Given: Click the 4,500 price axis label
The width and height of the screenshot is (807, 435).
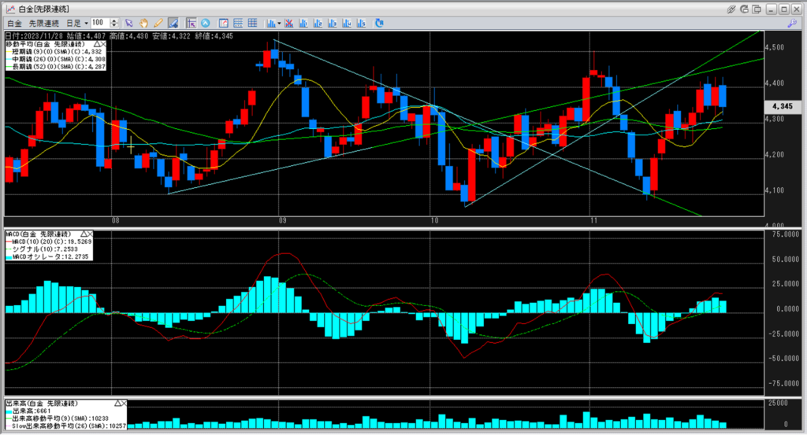Looking at the screenshot, I should point(775,48).
